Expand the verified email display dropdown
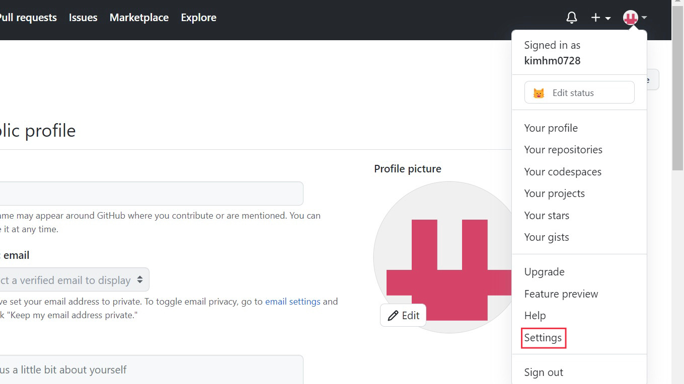Screen dimensions: 684x384 [x=74, y=279]
